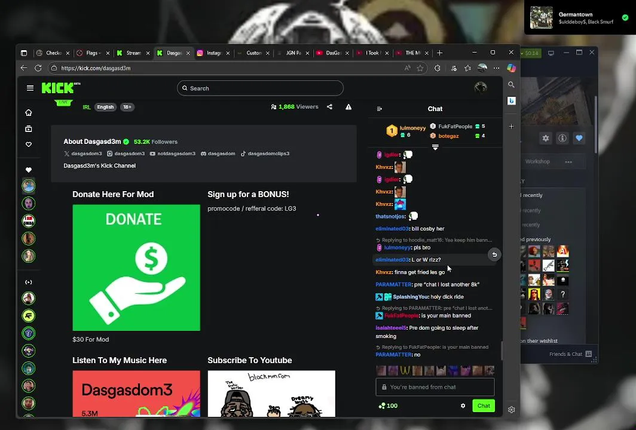
Task: Open Friends & Chat in Steam window
Action: tap(570, 354)
